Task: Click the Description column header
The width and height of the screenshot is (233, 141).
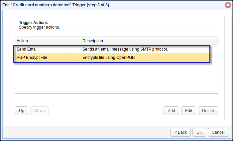Action: 146,41
